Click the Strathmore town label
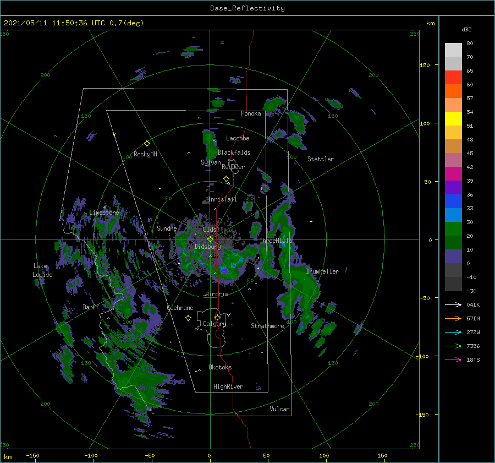 (267, 326)
